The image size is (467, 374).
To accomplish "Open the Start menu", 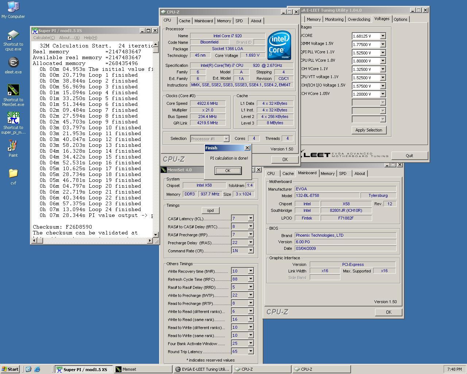I will click(10, 369).
